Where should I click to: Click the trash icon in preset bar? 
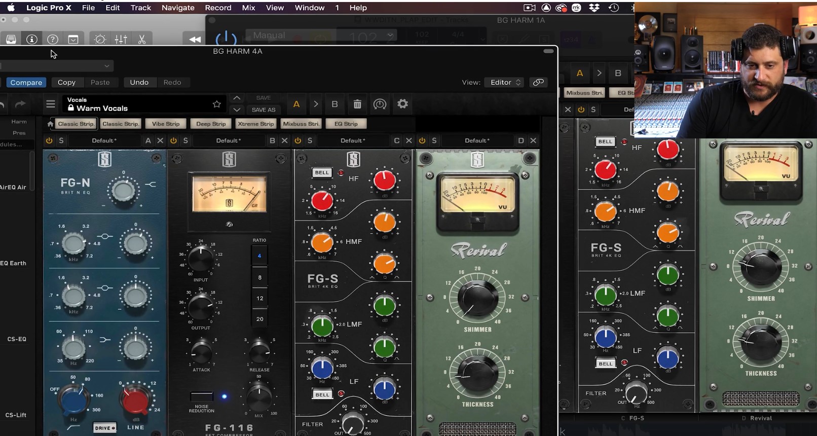[x=357, y=104]
